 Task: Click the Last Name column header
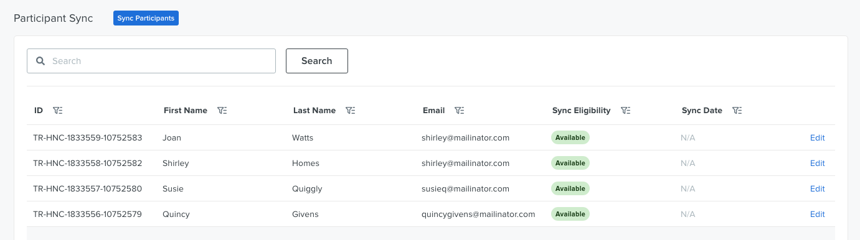[314, 111]
